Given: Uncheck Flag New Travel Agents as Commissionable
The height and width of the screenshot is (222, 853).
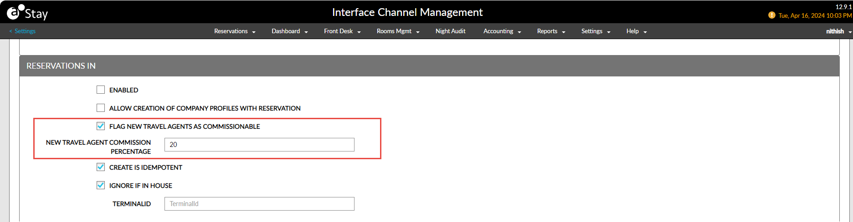Looking at the screenshot, I should click(x=101, y=126).
